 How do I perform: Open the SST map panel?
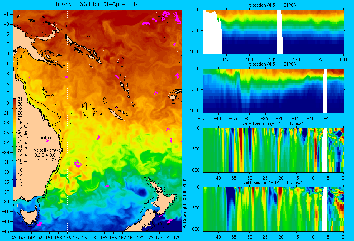coord(97,120)
